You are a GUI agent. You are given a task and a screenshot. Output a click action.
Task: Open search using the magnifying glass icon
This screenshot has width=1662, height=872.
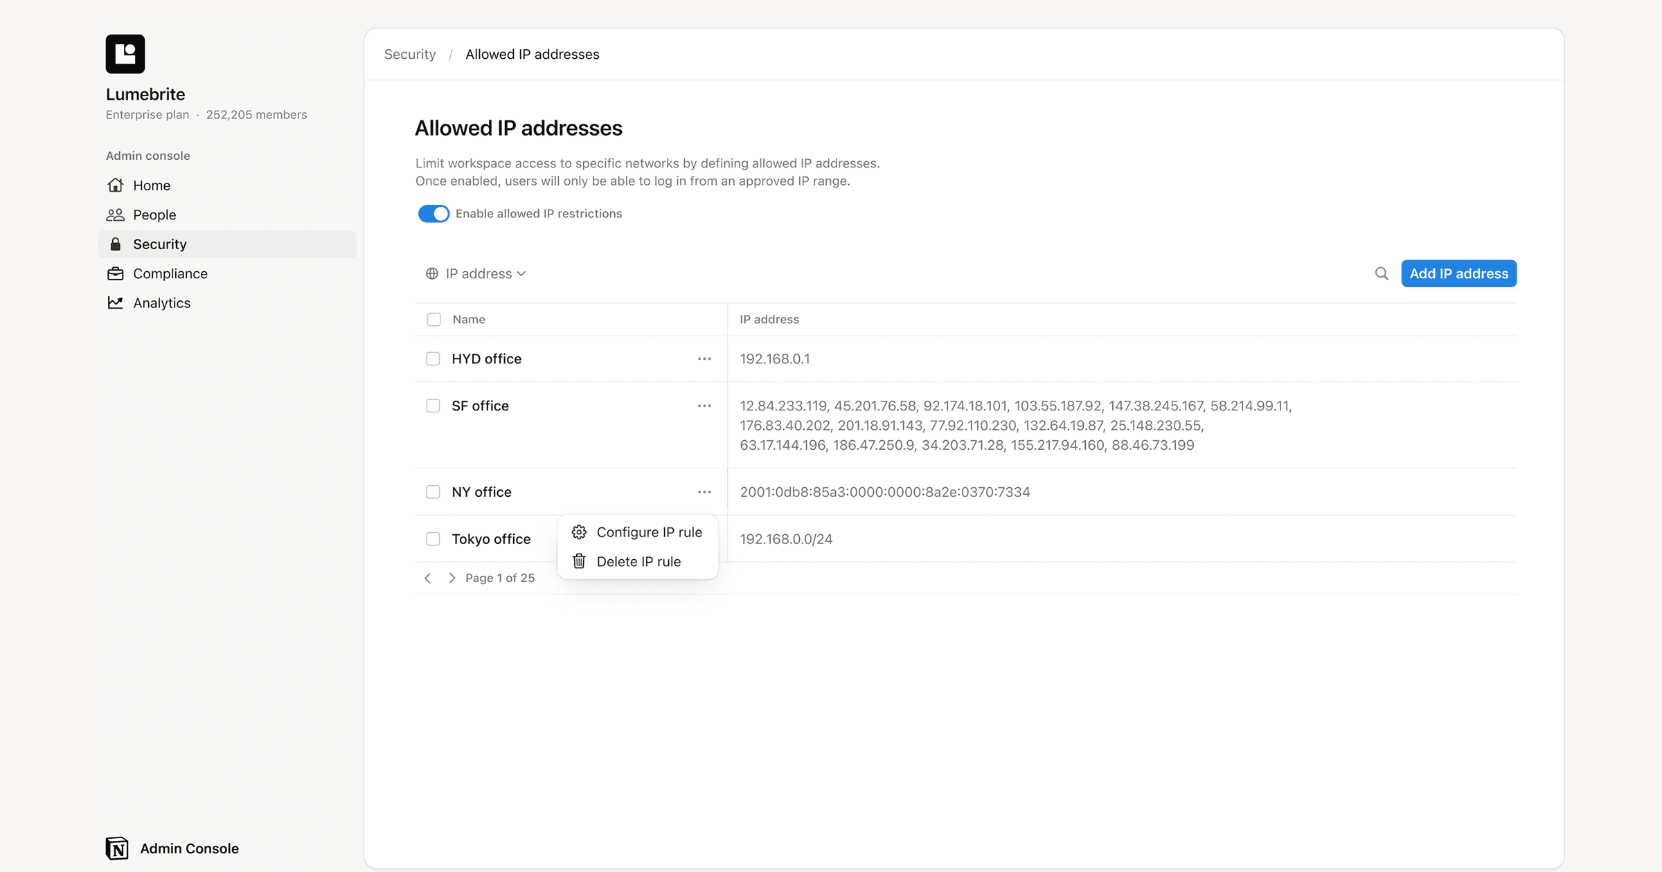1381,273
